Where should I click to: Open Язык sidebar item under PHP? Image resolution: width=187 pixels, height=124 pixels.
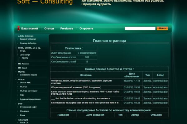pyautogui.click(x=22, y=115)
